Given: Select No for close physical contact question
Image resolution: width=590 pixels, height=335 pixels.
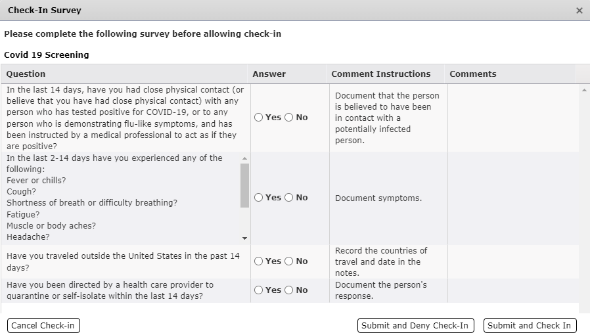Looking at the screenshot, I should [x=289, y=118].
